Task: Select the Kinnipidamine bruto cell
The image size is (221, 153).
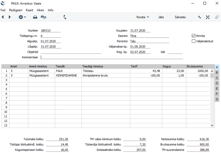Action: [106, 75]
